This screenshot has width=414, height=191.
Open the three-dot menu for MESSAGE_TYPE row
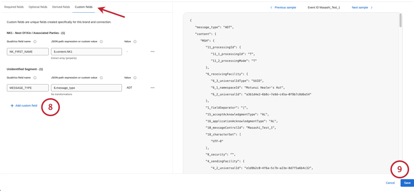click(x=152, y=88)
